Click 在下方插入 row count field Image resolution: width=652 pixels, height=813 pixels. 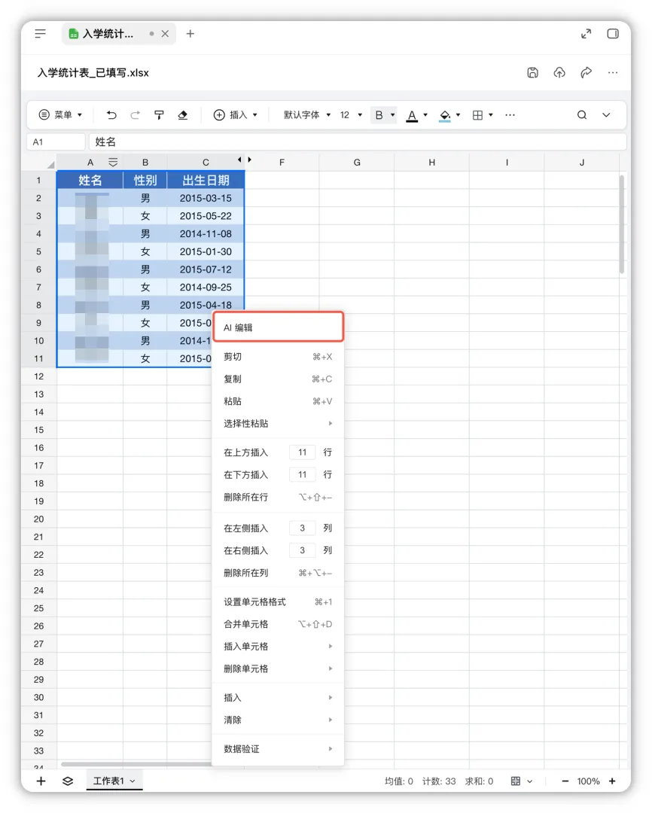pyautogui.click(x=303, y=474)
